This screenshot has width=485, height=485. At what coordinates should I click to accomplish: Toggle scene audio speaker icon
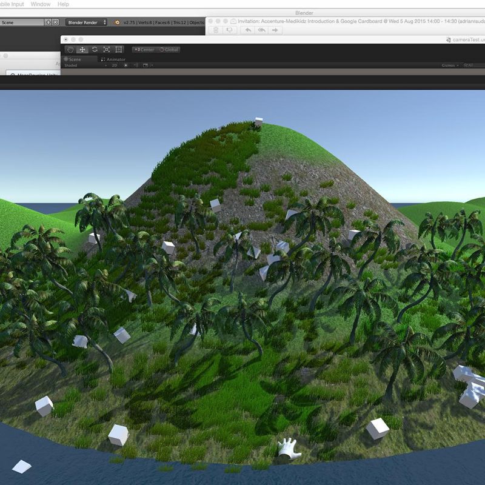136,65
